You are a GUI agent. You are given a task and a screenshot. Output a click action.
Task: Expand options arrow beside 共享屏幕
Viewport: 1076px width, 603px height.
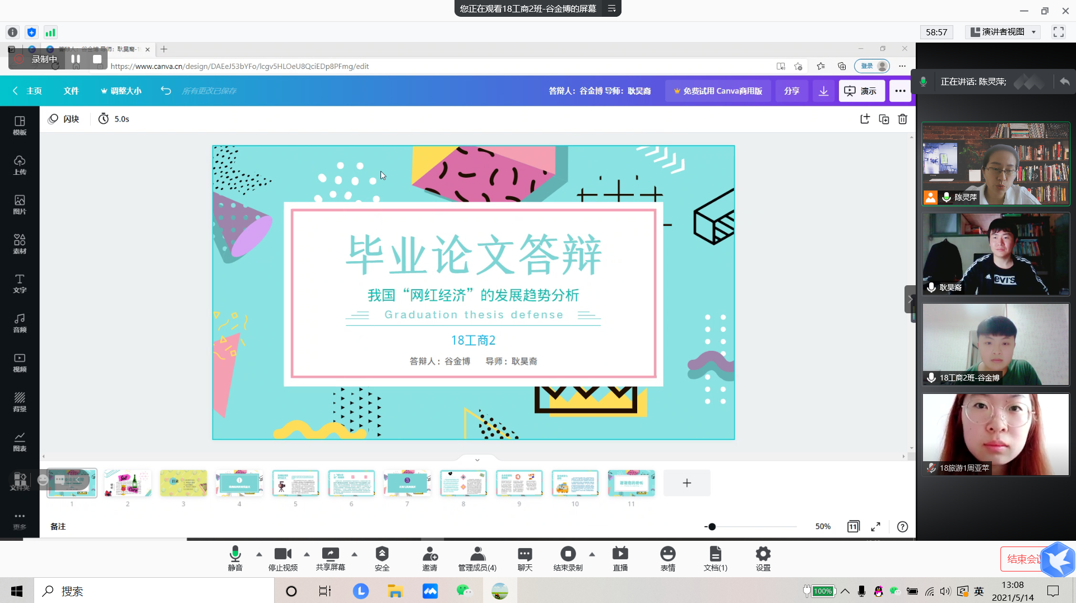(354, 554)
